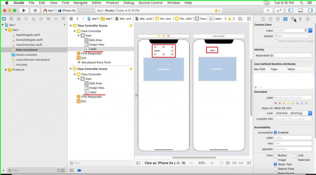Open the Debug navigator
Image resolution: width=316 pixels, height=175 pixels.
pyautogui.click(x=48, y=19)
